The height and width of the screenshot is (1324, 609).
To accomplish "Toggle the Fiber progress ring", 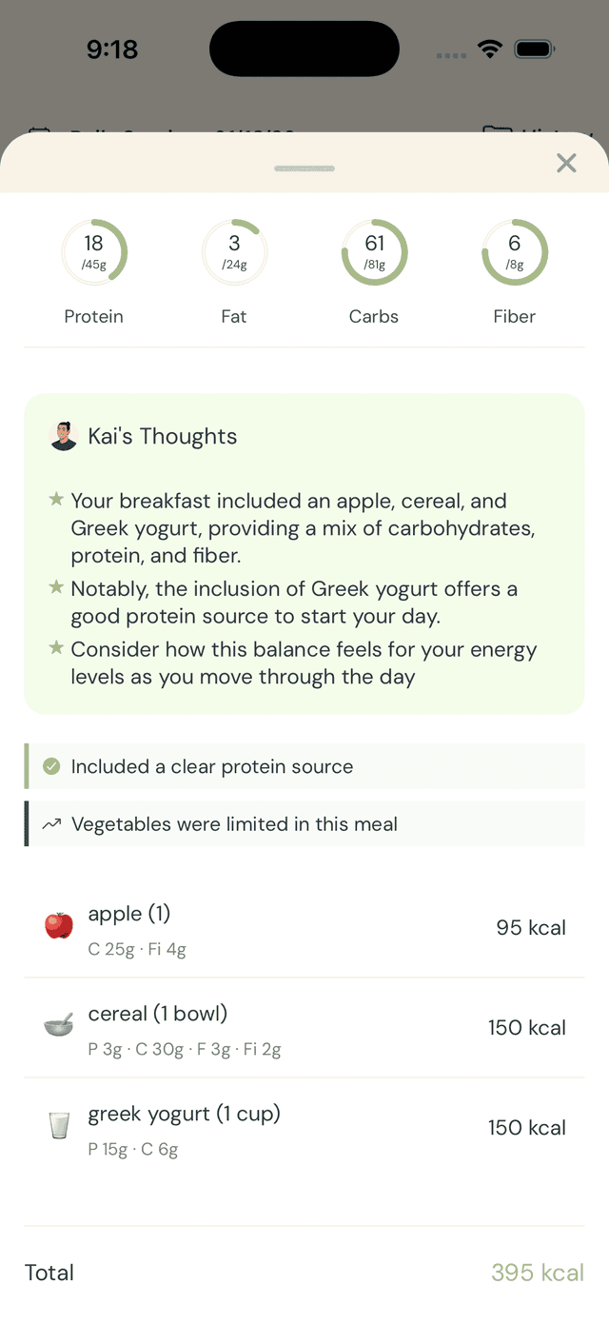I will [514, 251].
